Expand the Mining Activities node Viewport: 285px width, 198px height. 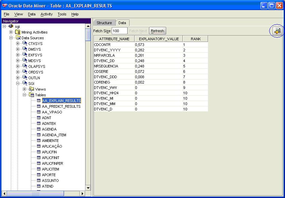point(11,32)
